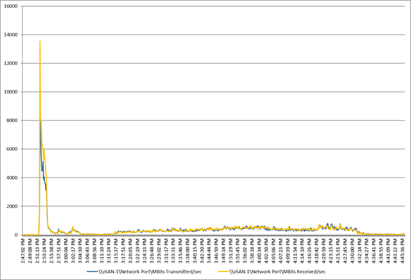Click x-axis label 3:29:02 PM
This screenshot has width=411, height=280.
coord(160,250)
